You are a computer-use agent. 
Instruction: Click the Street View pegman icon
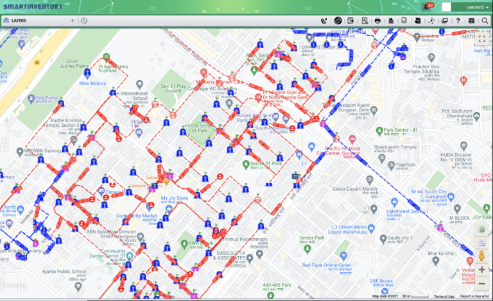pyautogui.click(x=481, y=256)
